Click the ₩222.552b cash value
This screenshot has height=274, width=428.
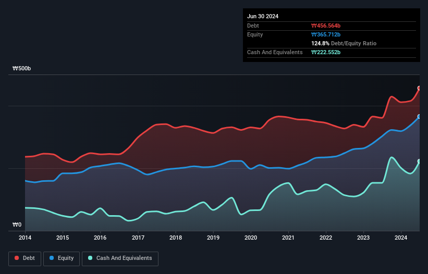coord(326,52)
